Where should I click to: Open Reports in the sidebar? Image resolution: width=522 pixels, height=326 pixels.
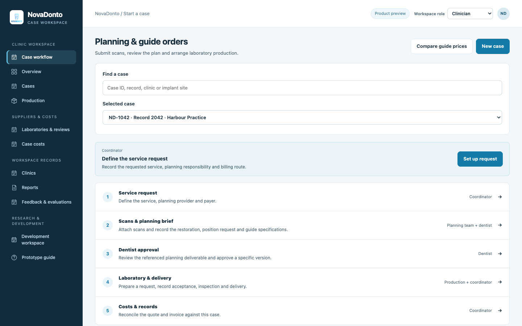point(41,188)
